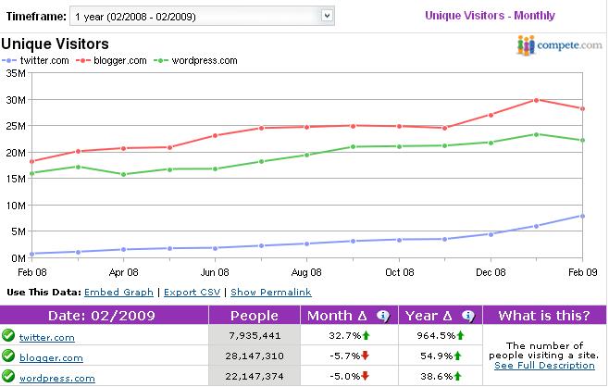Click the twitter.com blue legend marker
The height and width of the screenshot is (387, 609).
[9, 60]
